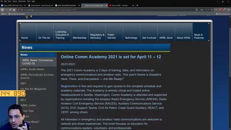
Task: Click the article title Online Comm Academy 2021
Action: pyautogui.click(x=111, y=57)
